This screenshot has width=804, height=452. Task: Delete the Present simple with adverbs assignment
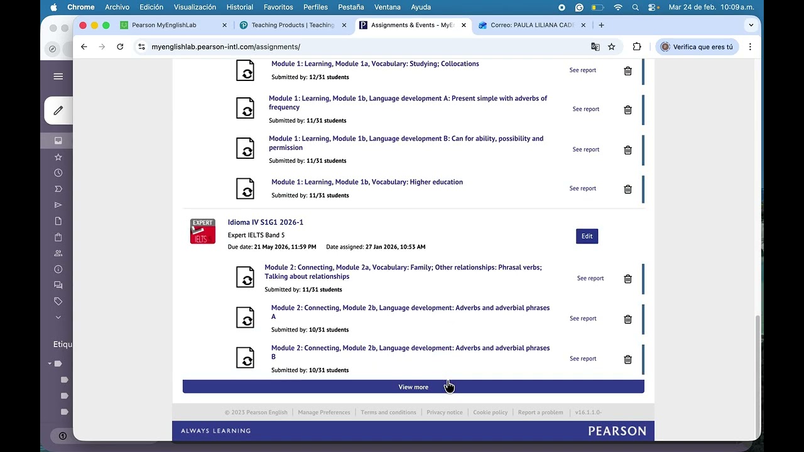click(x=627, y=110)
